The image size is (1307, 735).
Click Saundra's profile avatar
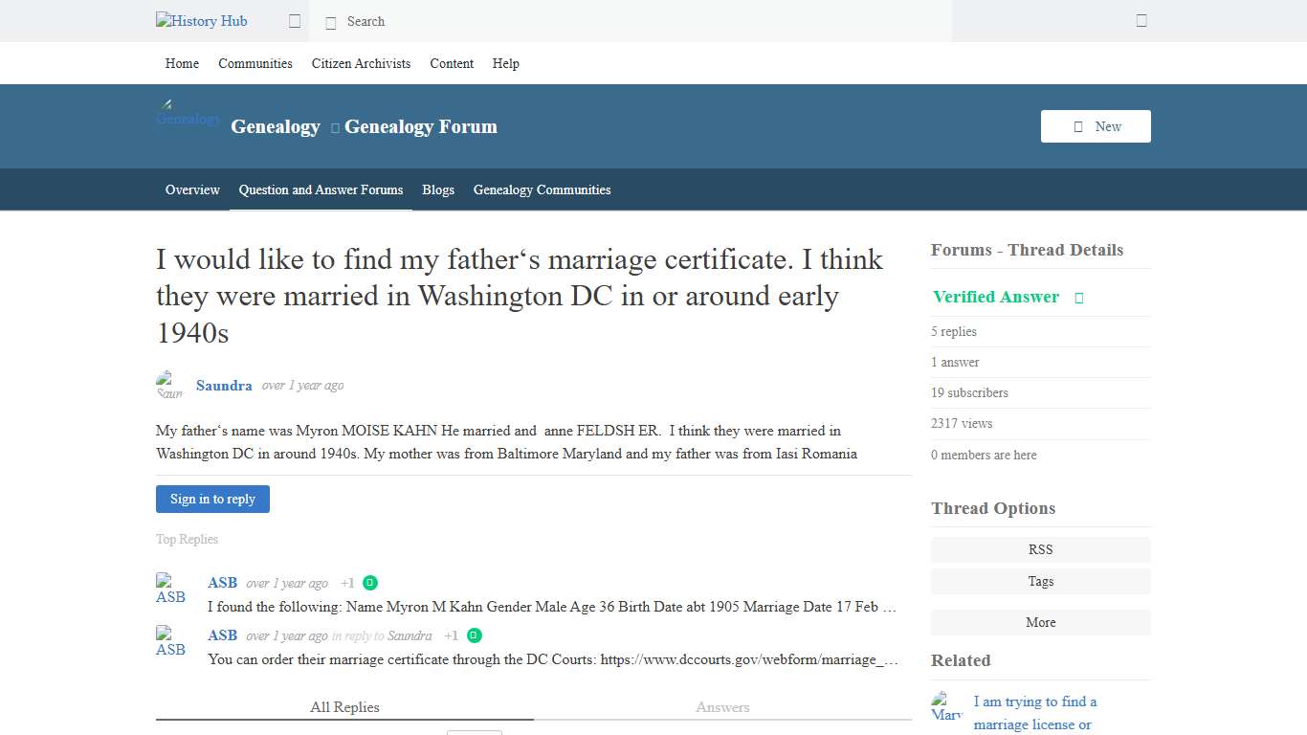169,385
